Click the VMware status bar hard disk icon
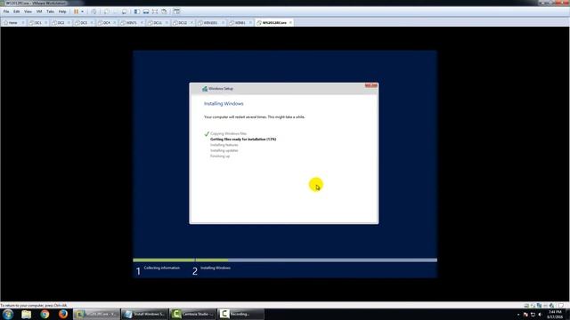The width and height of the screenshot is (570, 320). tap(526, 306)
